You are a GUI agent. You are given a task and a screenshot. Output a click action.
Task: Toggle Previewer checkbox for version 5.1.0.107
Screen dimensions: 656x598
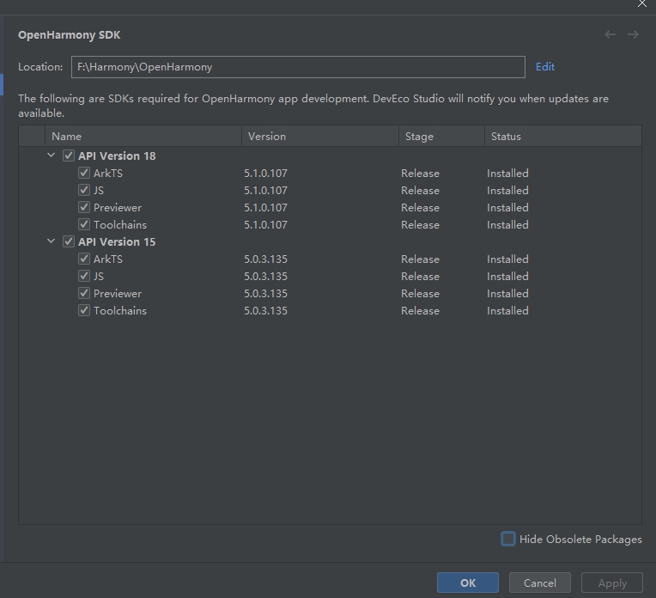[84, 207]
